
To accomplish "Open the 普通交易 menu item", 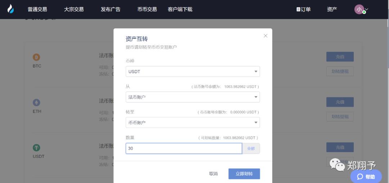I will point(37,9).
